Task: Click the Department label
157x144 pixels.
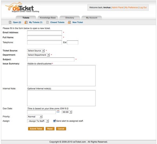Action: tap(9, 55)
